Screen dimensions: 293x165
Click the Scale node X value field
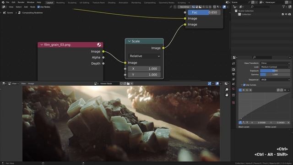point(144,69)
